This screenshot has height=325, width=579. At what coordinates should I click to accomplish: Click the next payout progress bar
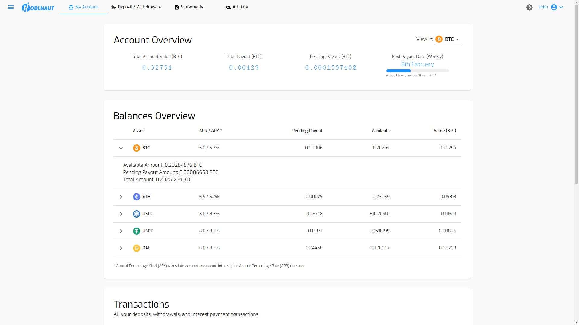pos(417,71)
